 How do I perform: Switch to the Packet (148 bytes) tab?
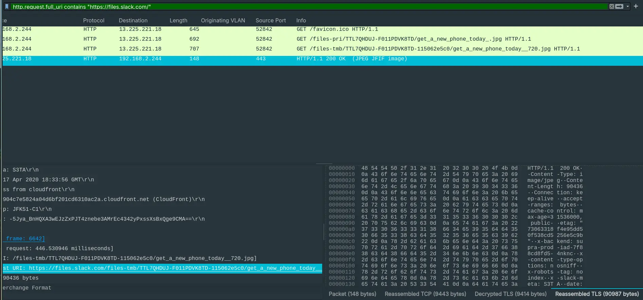point(352,294)
